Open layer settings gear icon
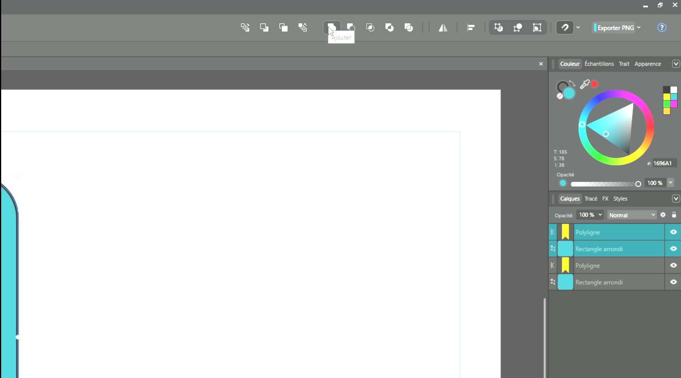The image size is (681, 378). pos(663,215)
